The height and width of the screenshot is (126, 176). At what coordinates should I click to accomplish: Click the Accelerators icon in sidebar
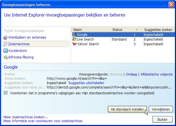[x=5, y=51]
